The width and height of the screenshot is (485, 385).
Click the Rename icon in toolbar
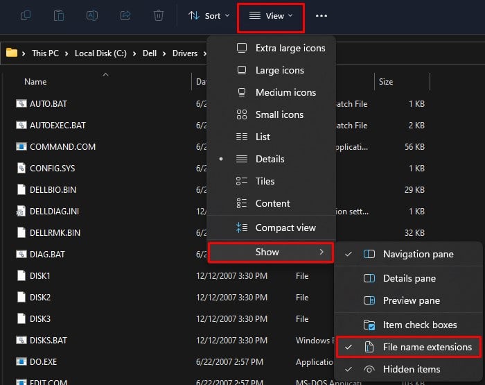pos(92,15)
